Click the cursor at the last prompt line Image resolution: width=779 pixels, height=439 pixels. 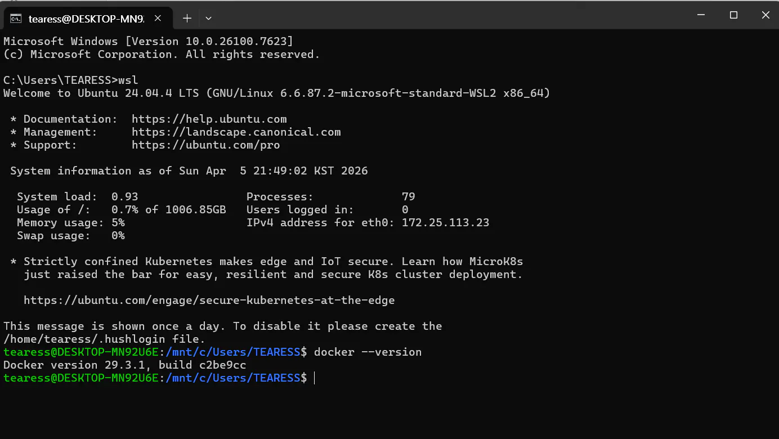[x=315, y=378]
